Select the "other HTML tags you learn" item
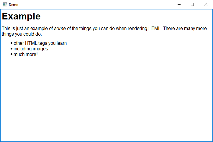This screenshot has width=213, height=142. [x=40, y=43]
